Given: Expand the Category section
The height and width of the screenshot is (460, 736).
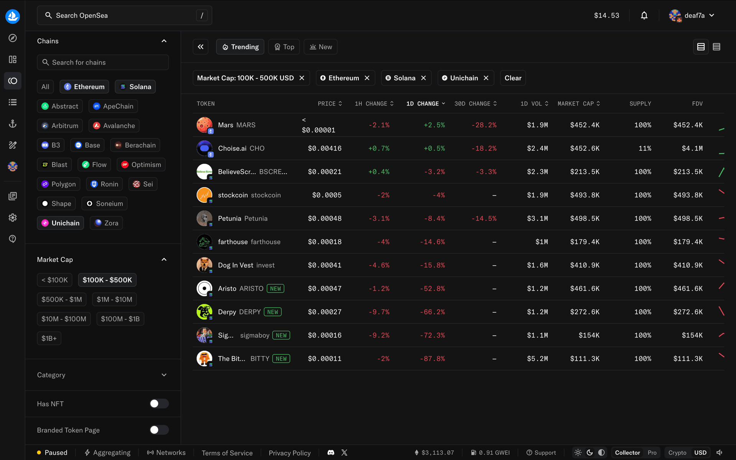Looking at the screenshot, I should click(x=164, y=375).
